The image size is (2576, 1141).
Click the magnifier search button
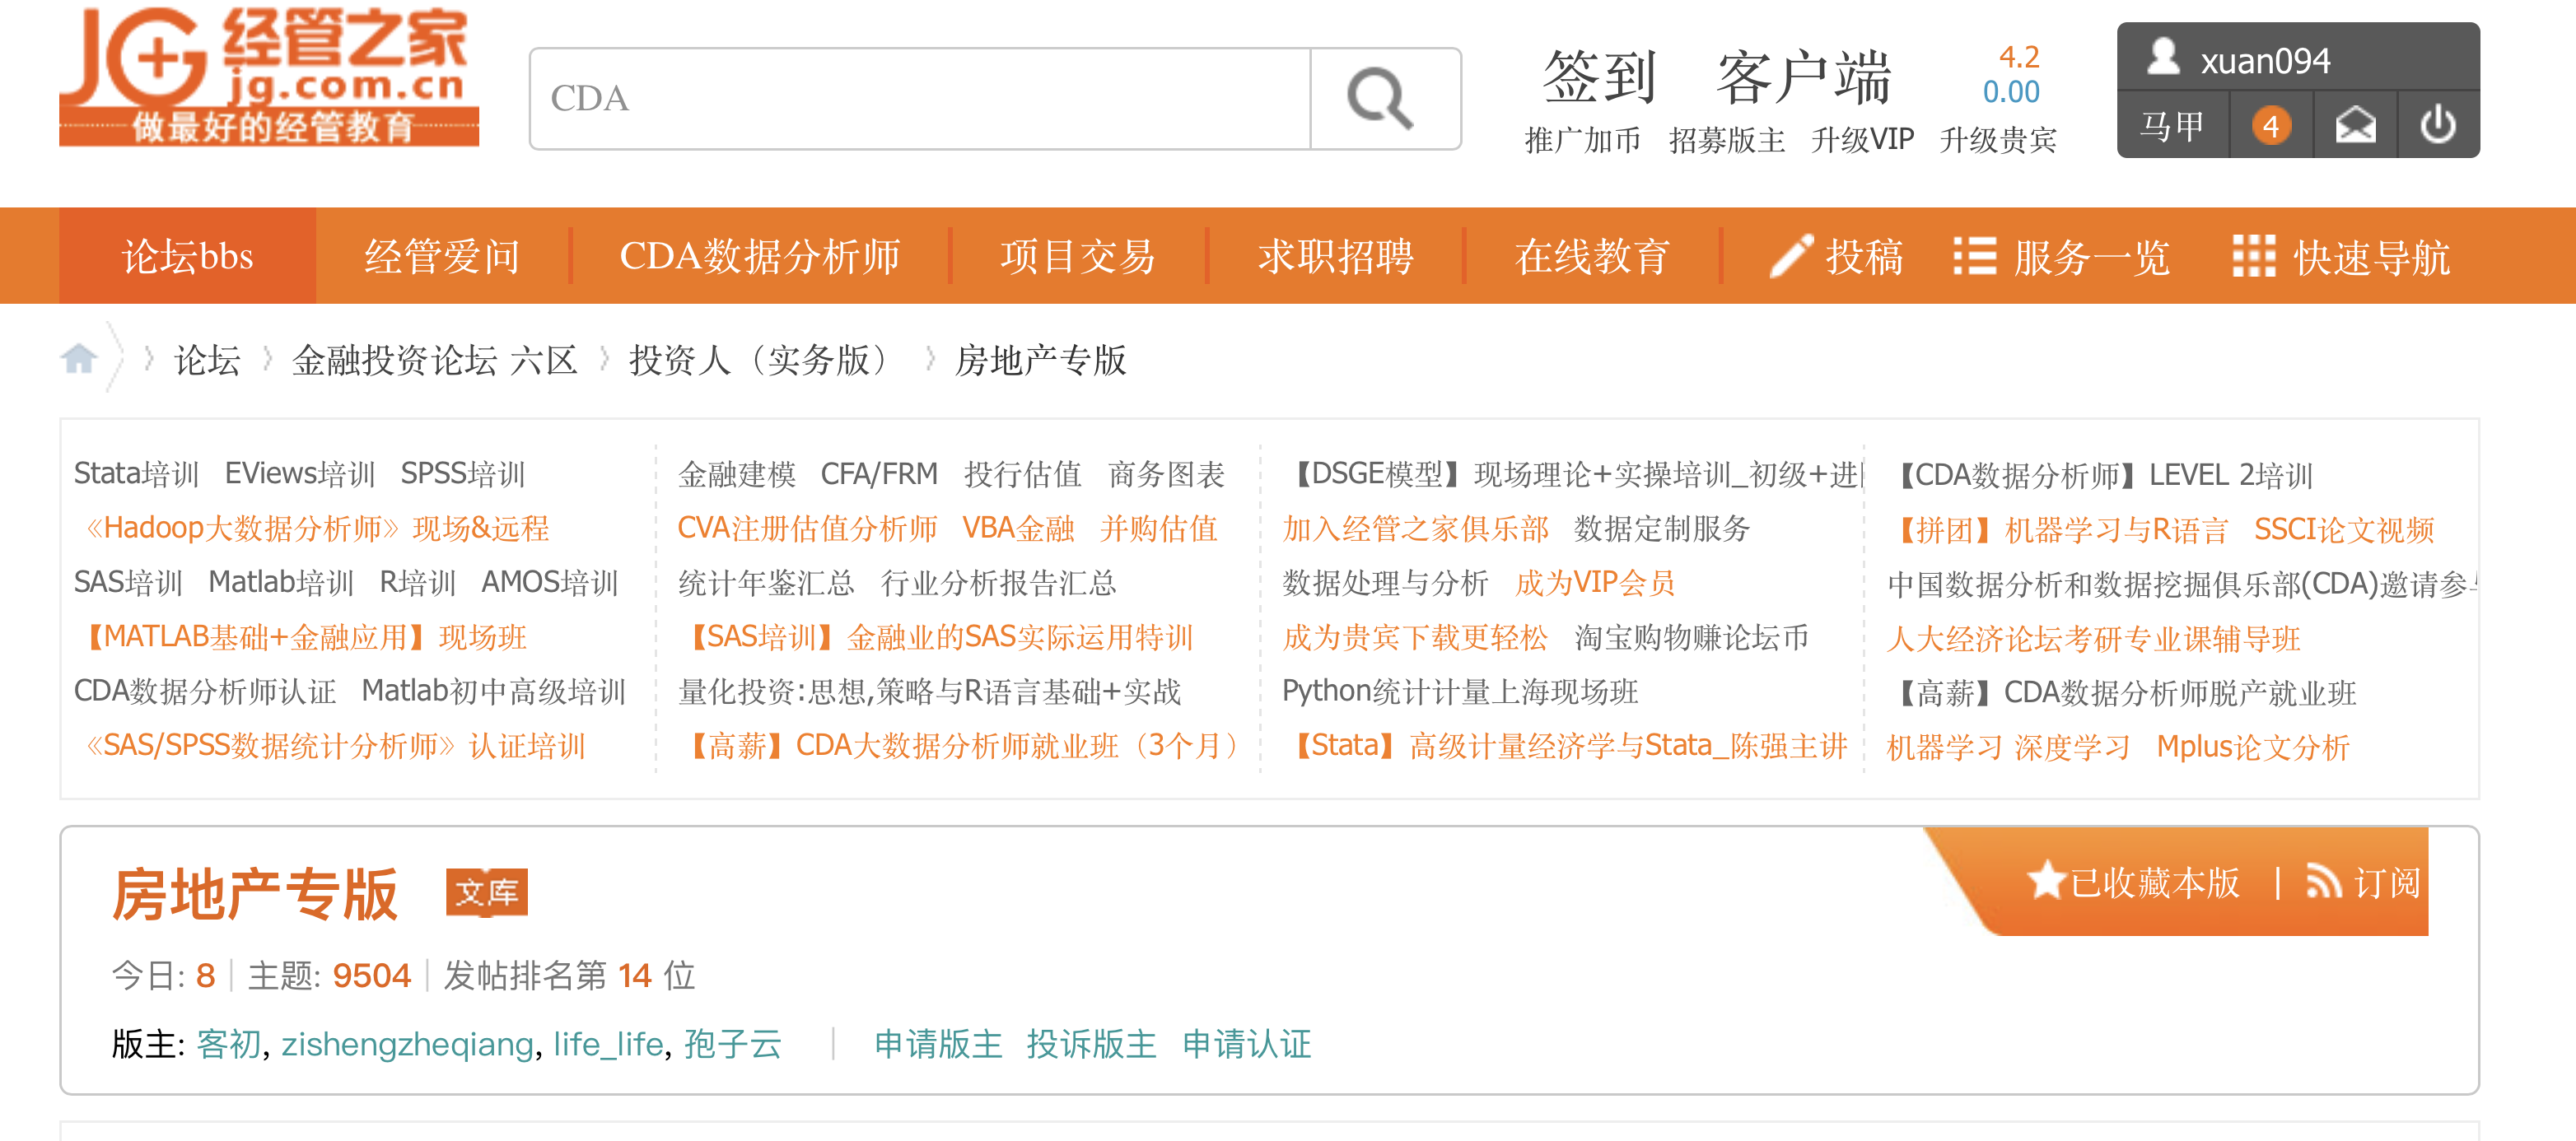point(1383,98)
